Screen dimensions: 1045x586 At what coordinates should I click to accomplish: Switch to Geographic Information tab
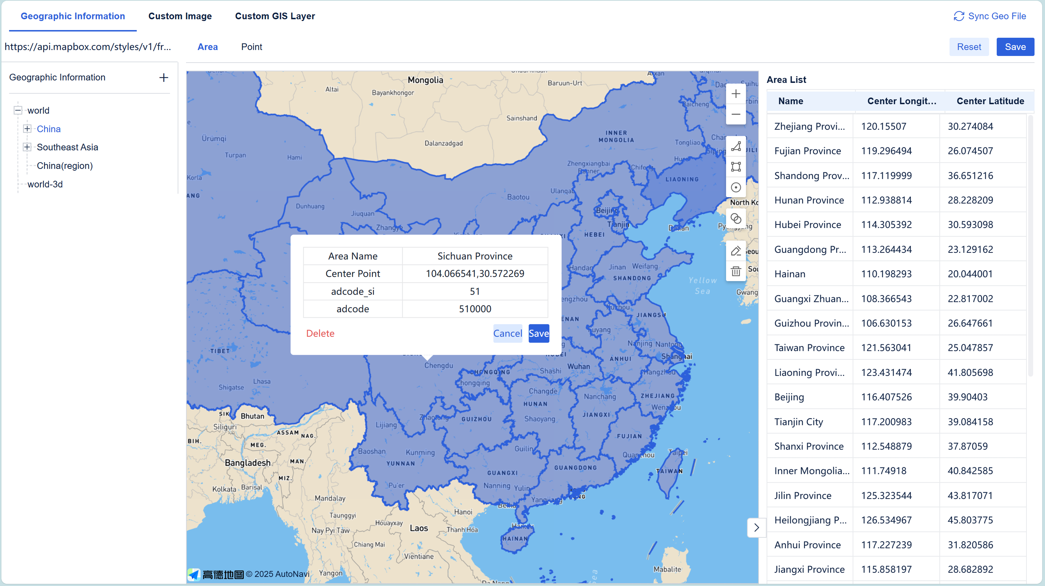[73, 16]
